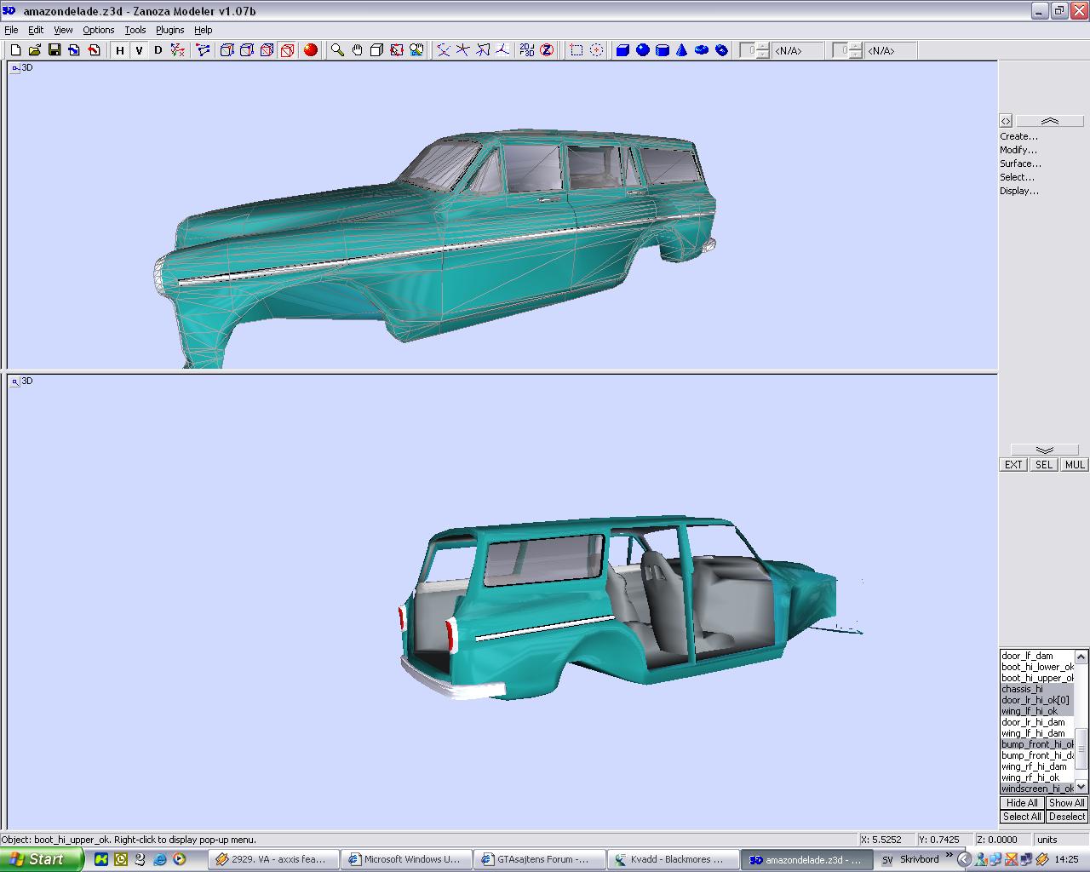This screenshot has width=1090, height=872.
Task: Create a cone primitive
Action: click(681, 50)
